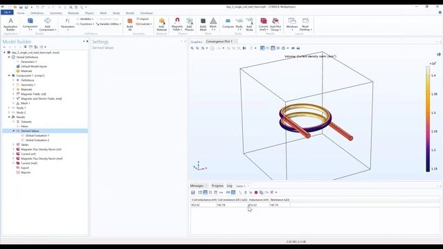Open the Variables dropdown
The width and height of the screenshot is (443, 249).
85,19
